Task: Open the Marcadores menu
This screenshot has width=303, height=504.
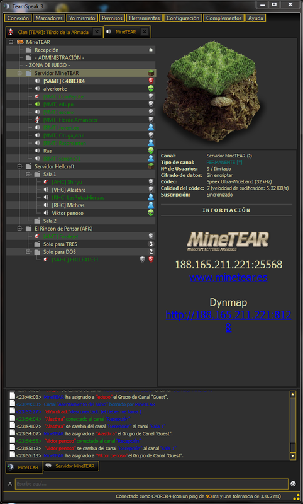Action: coord(49,18)
